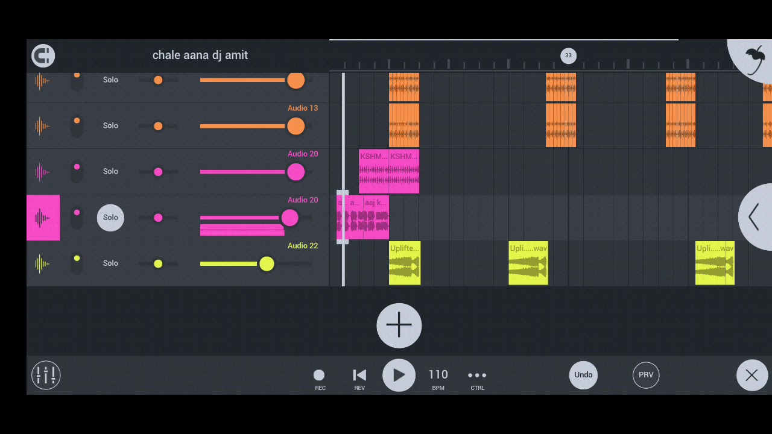This screenshot has height=434, width=772.
Task: Close the editor with the X icon
Action: [x=751, y=375]
